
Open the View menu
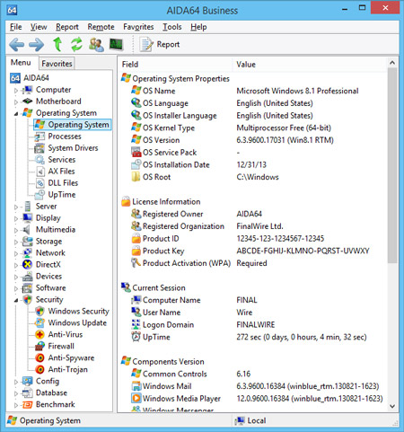(39, 27)
